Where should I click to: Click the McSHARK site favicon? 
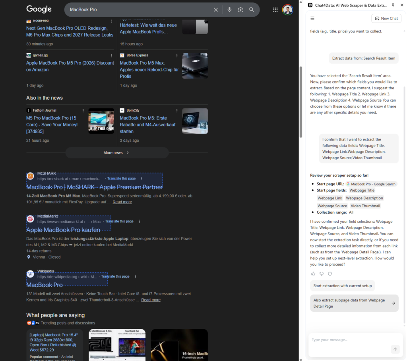(30, 176)
